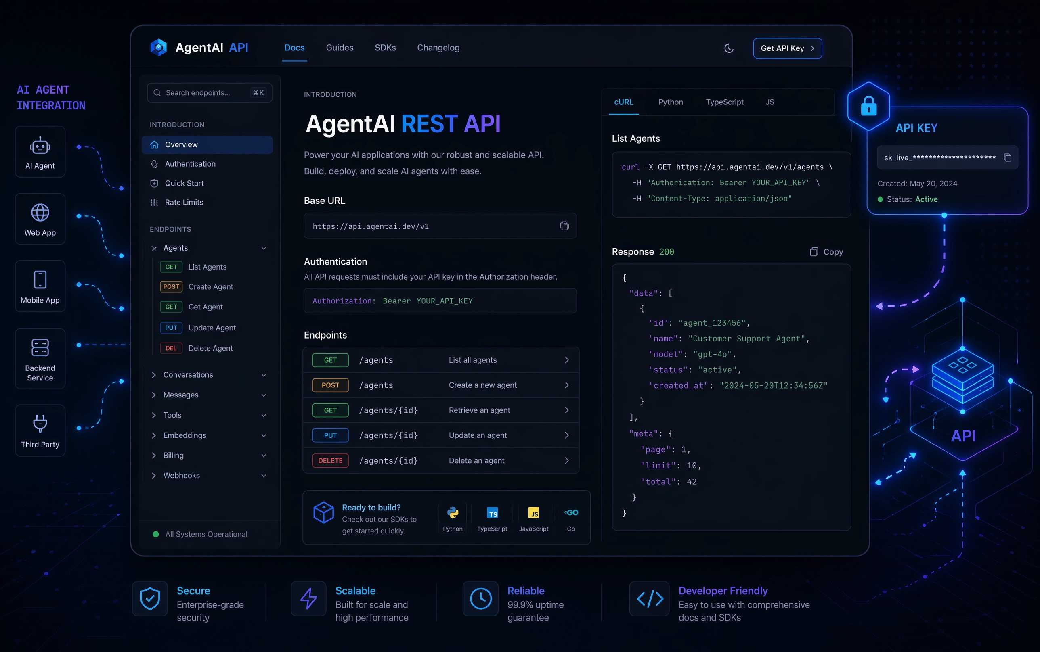Screen dimensions: 1040x652
Task: Copy the sk_live API key
Action: pos(1007,158)
